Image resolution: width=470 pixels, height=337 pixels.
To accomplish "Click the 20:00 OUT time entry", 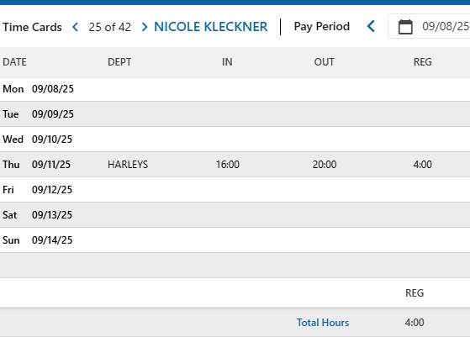I will [x=325, y=164].
